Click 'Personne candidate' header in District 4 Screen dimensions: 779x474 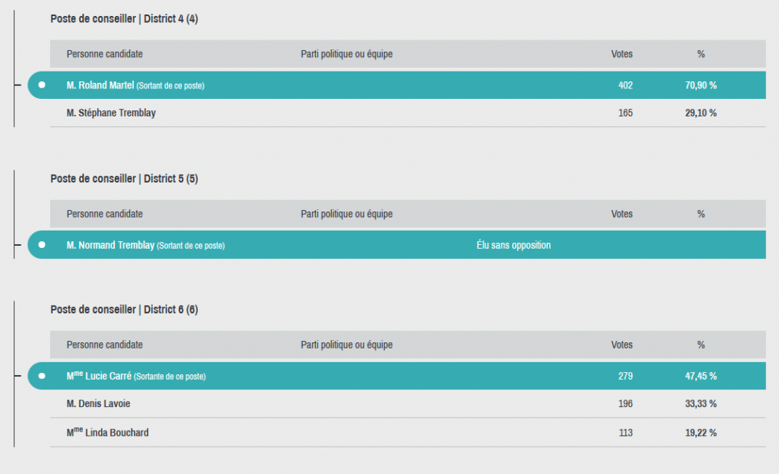pos(105,54)
